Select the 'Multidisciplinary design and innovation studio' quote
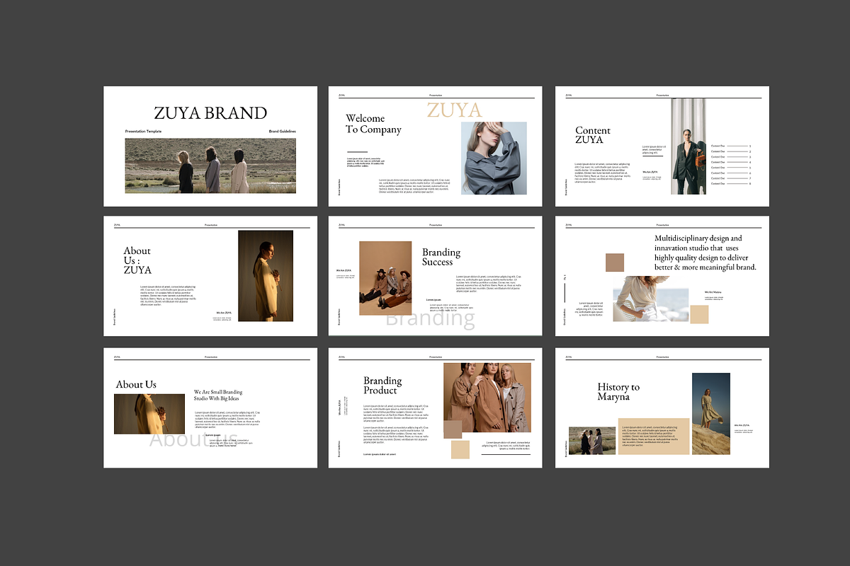 [x=705, y=253]
